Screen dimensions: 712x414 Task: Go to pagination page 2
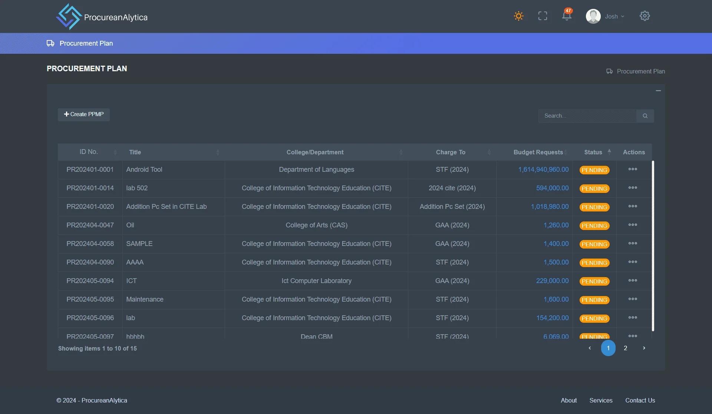tap(625, 348)
